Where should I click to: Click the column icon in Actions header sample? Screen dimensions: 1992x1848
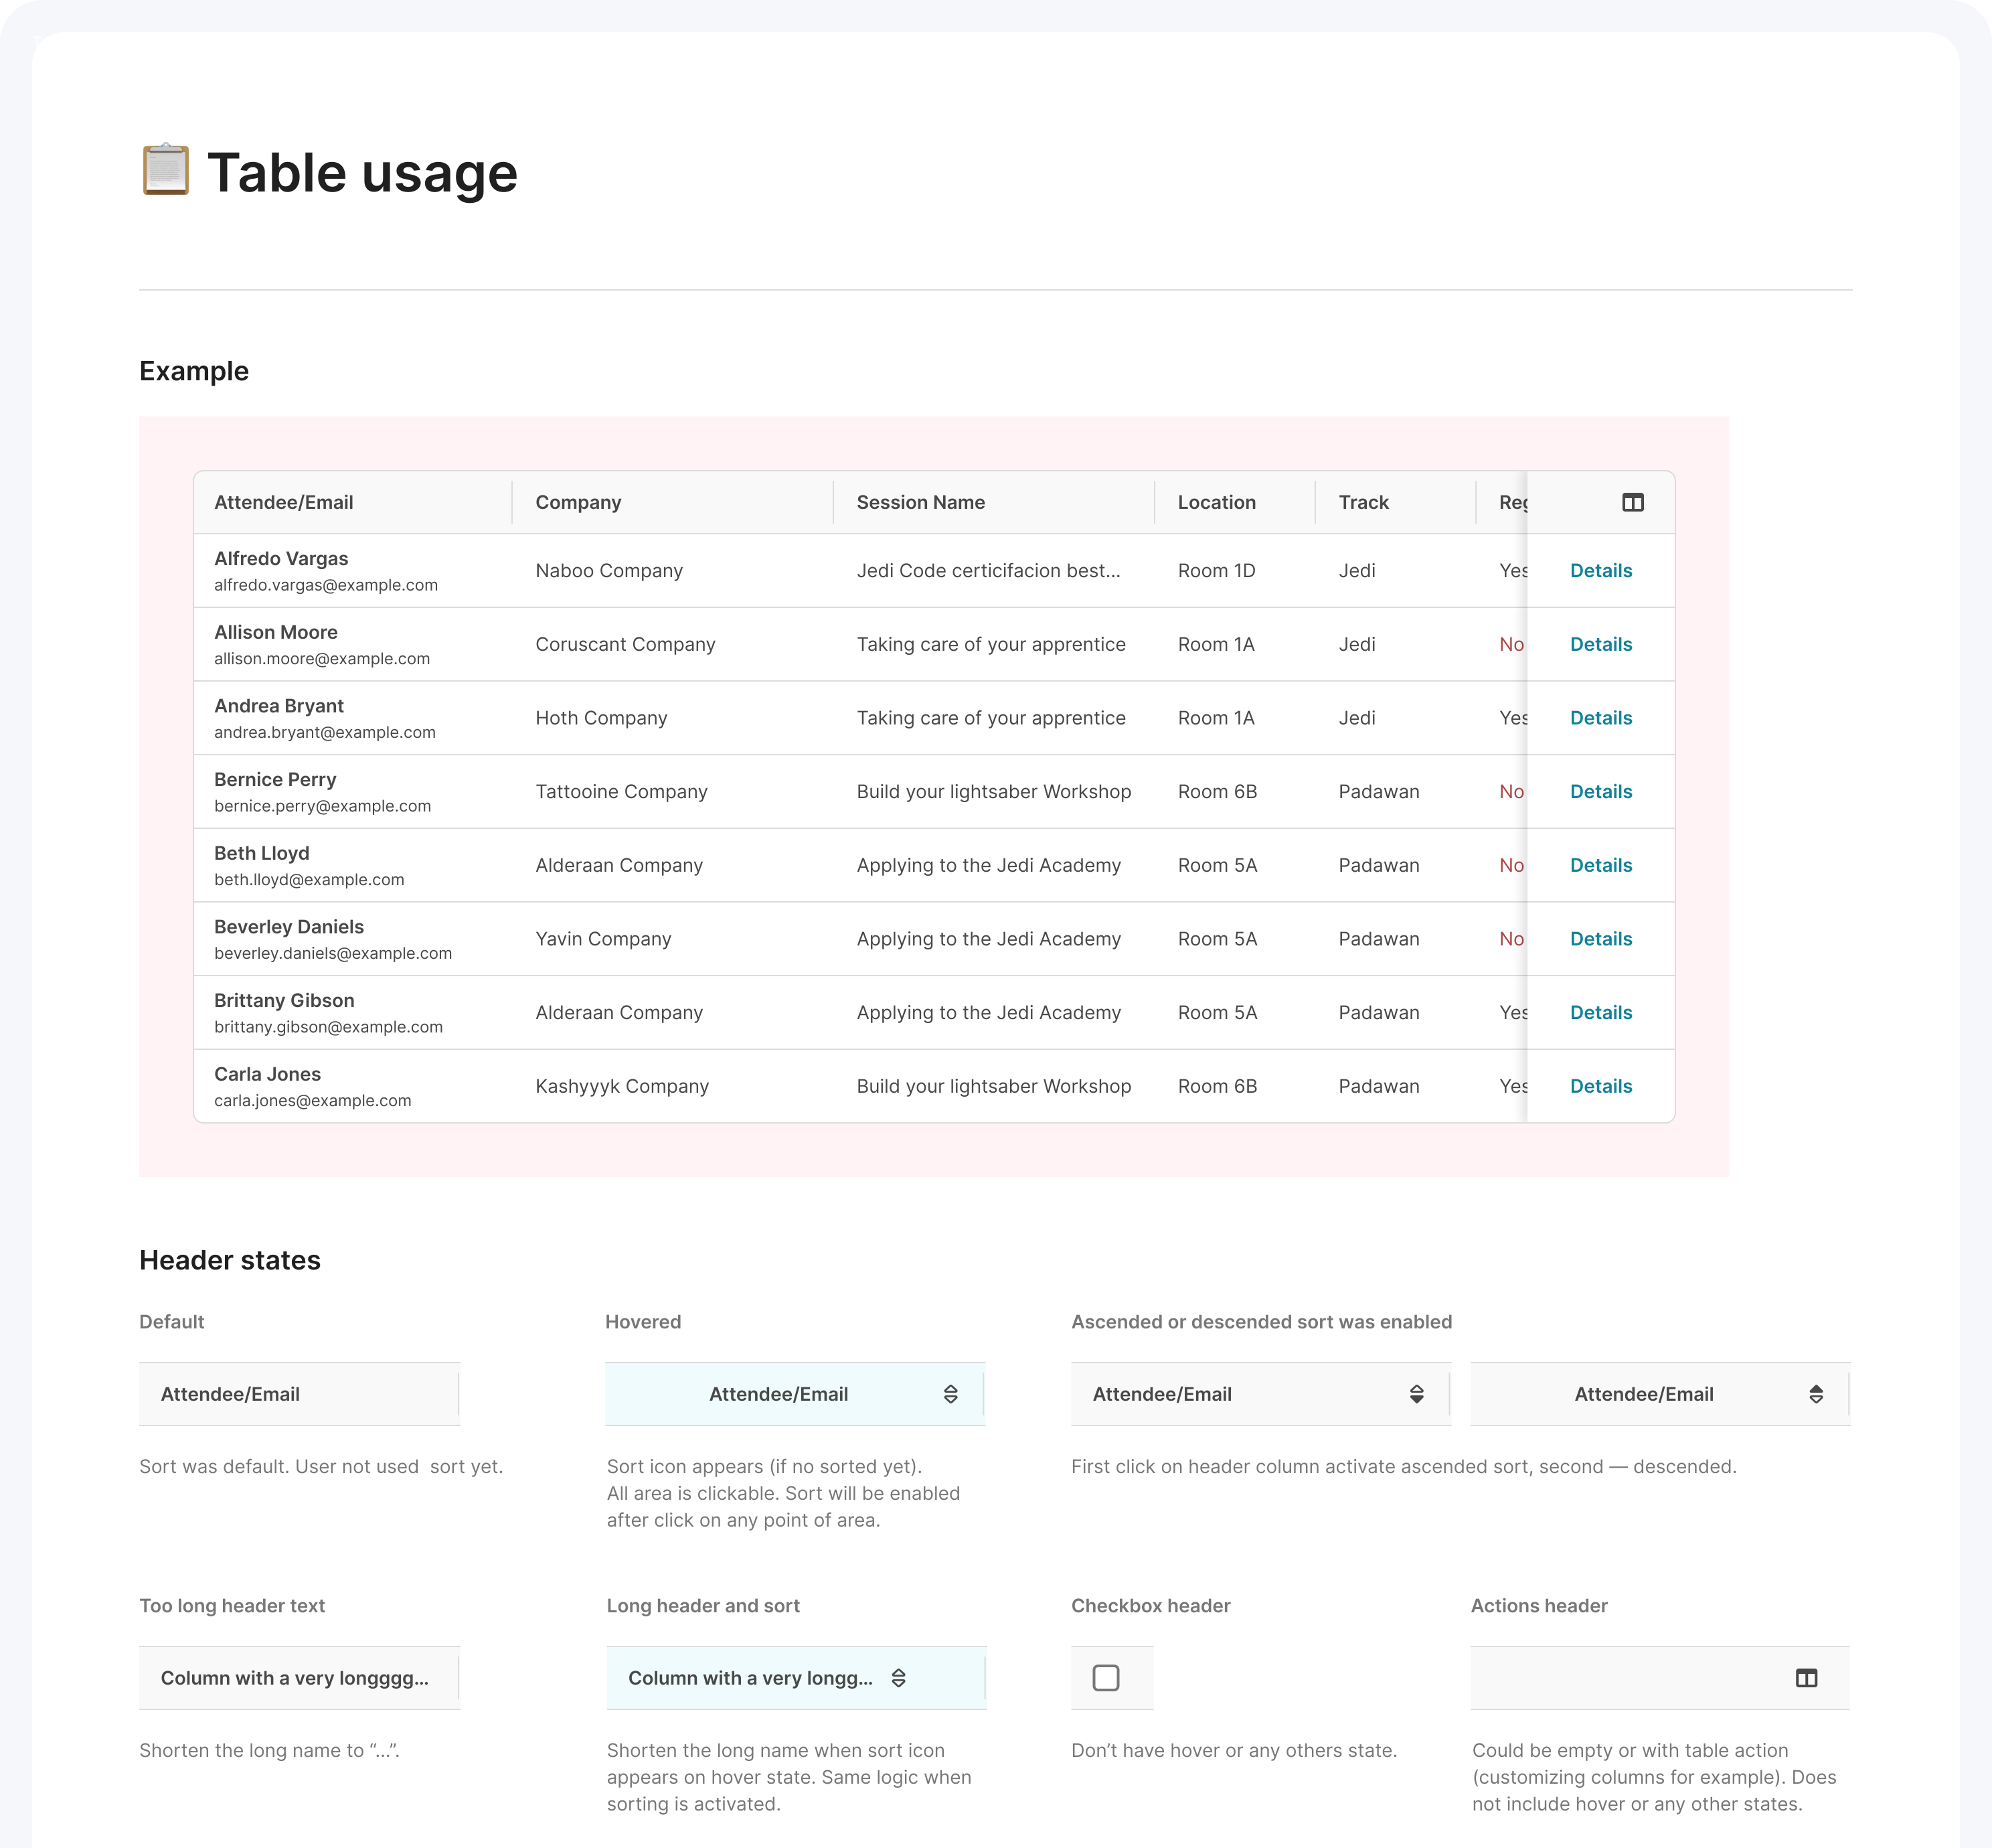pos(1806,1678)
